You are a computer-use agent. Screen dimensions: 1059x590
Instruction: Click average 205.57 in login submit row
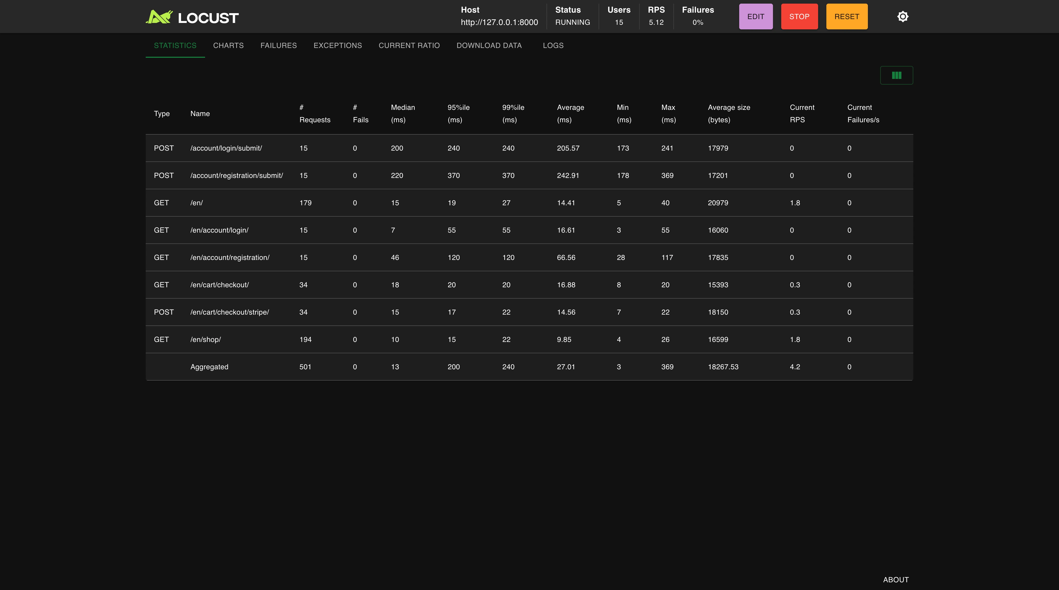pos(568,148)
